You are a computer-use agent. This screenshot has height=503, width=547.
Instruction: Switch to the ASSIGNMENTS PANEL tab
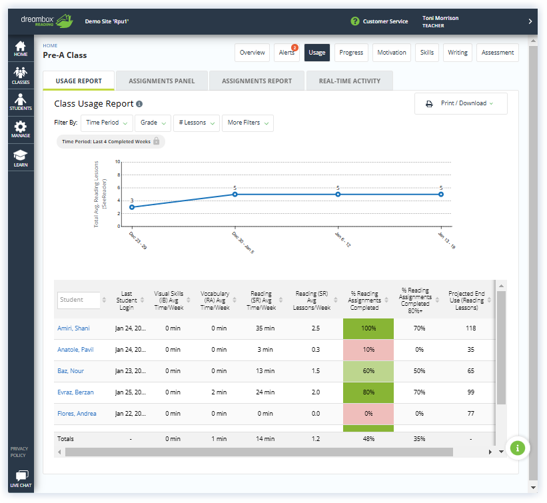coord(161,80)
